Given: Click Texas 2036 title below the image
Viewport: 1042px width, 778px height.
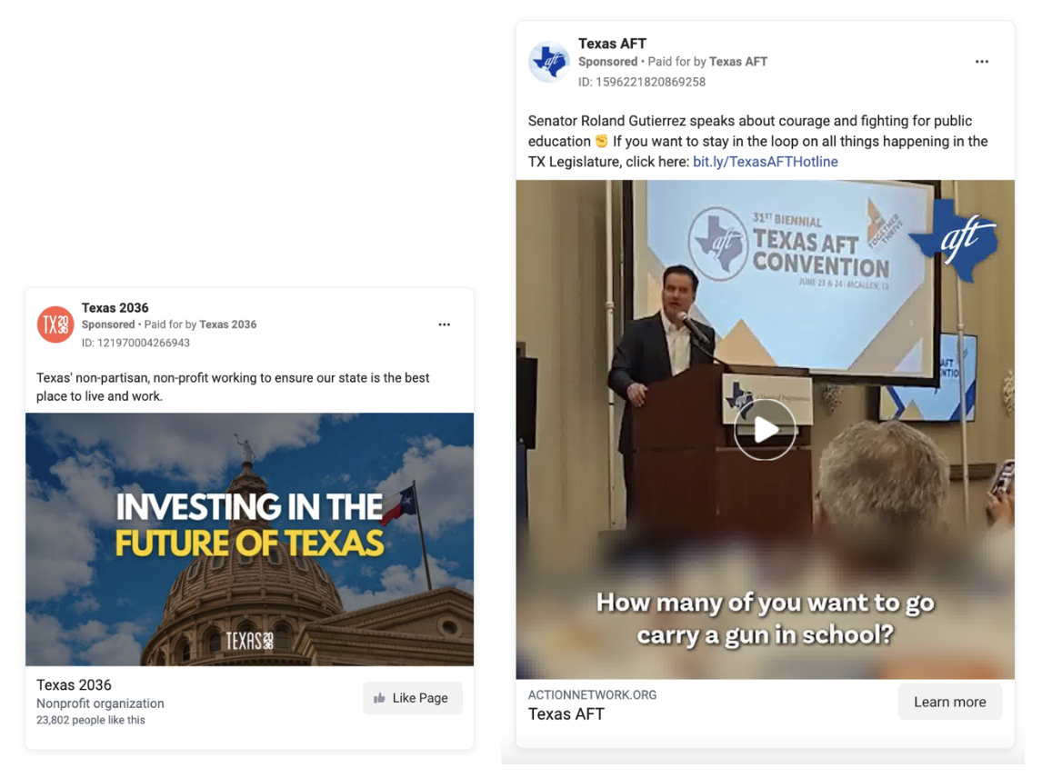Looking at the screenshot, I should [74, 685].
